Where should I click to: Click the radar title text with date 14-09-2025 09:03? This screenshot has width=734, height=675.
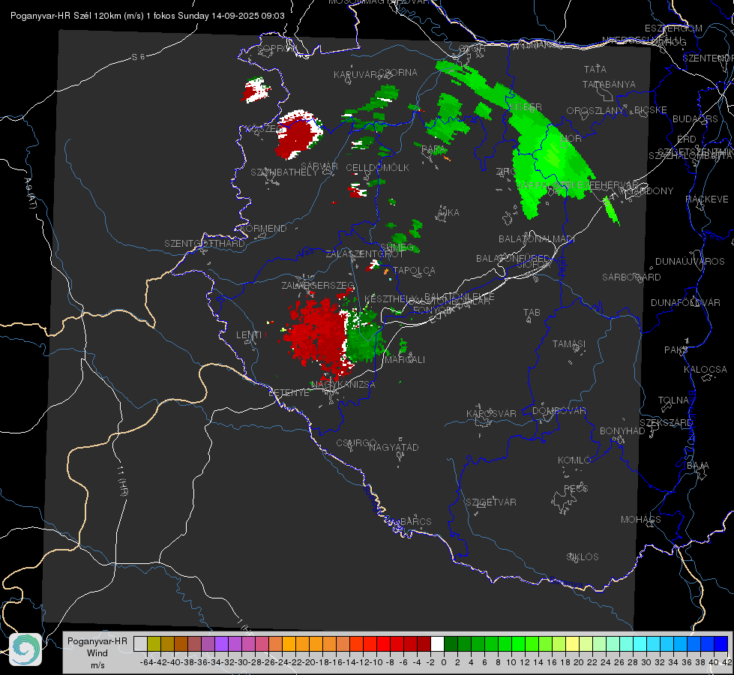[148, 16]
